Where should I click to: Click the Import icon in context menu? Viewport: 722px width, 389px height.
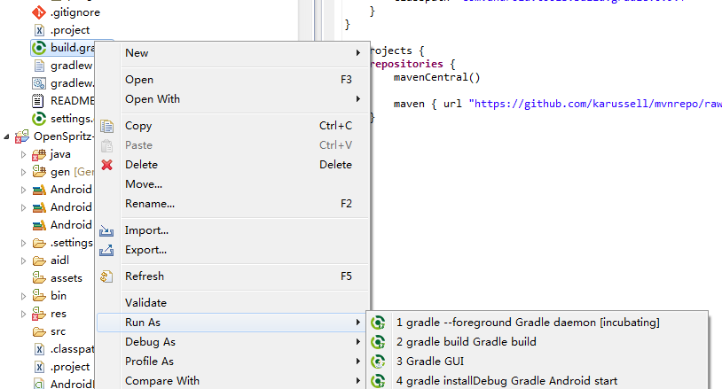coord(107,230)
